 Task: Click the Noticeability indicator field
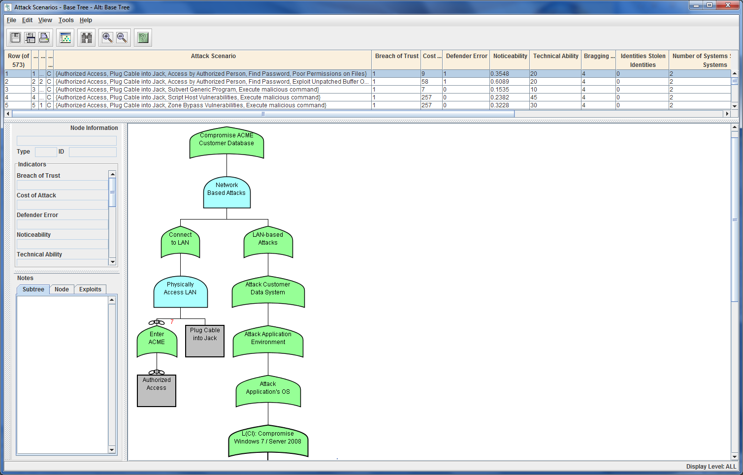pos(62,244)
